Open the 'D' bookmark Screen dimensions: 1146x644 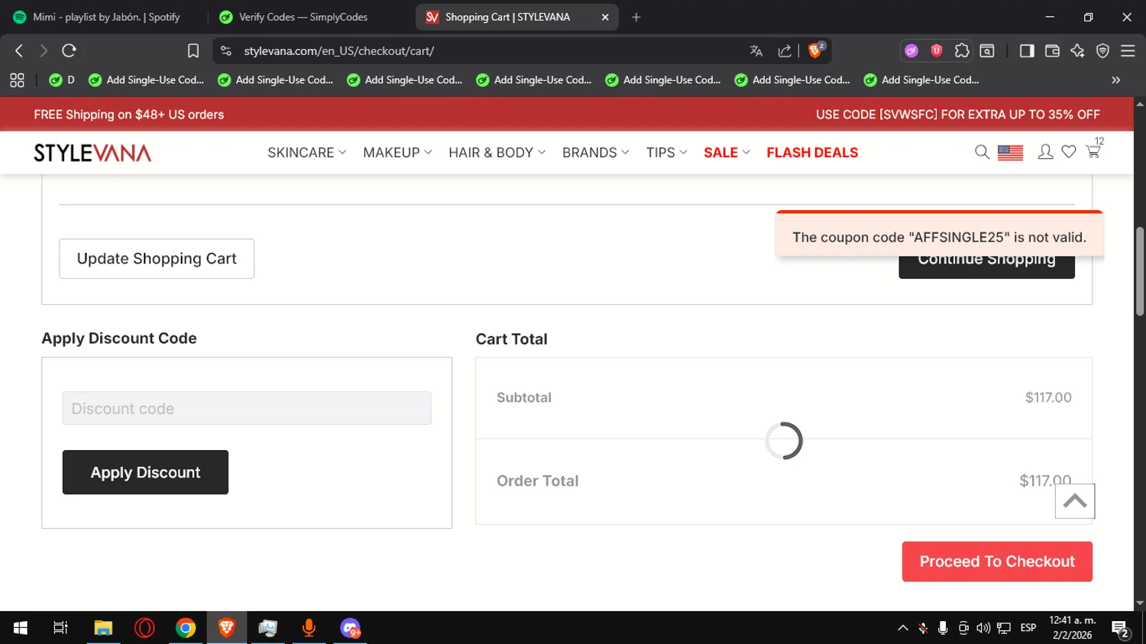click(62, 79)
